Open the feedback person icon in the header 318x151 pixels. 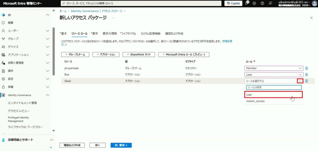coord(270,3)
